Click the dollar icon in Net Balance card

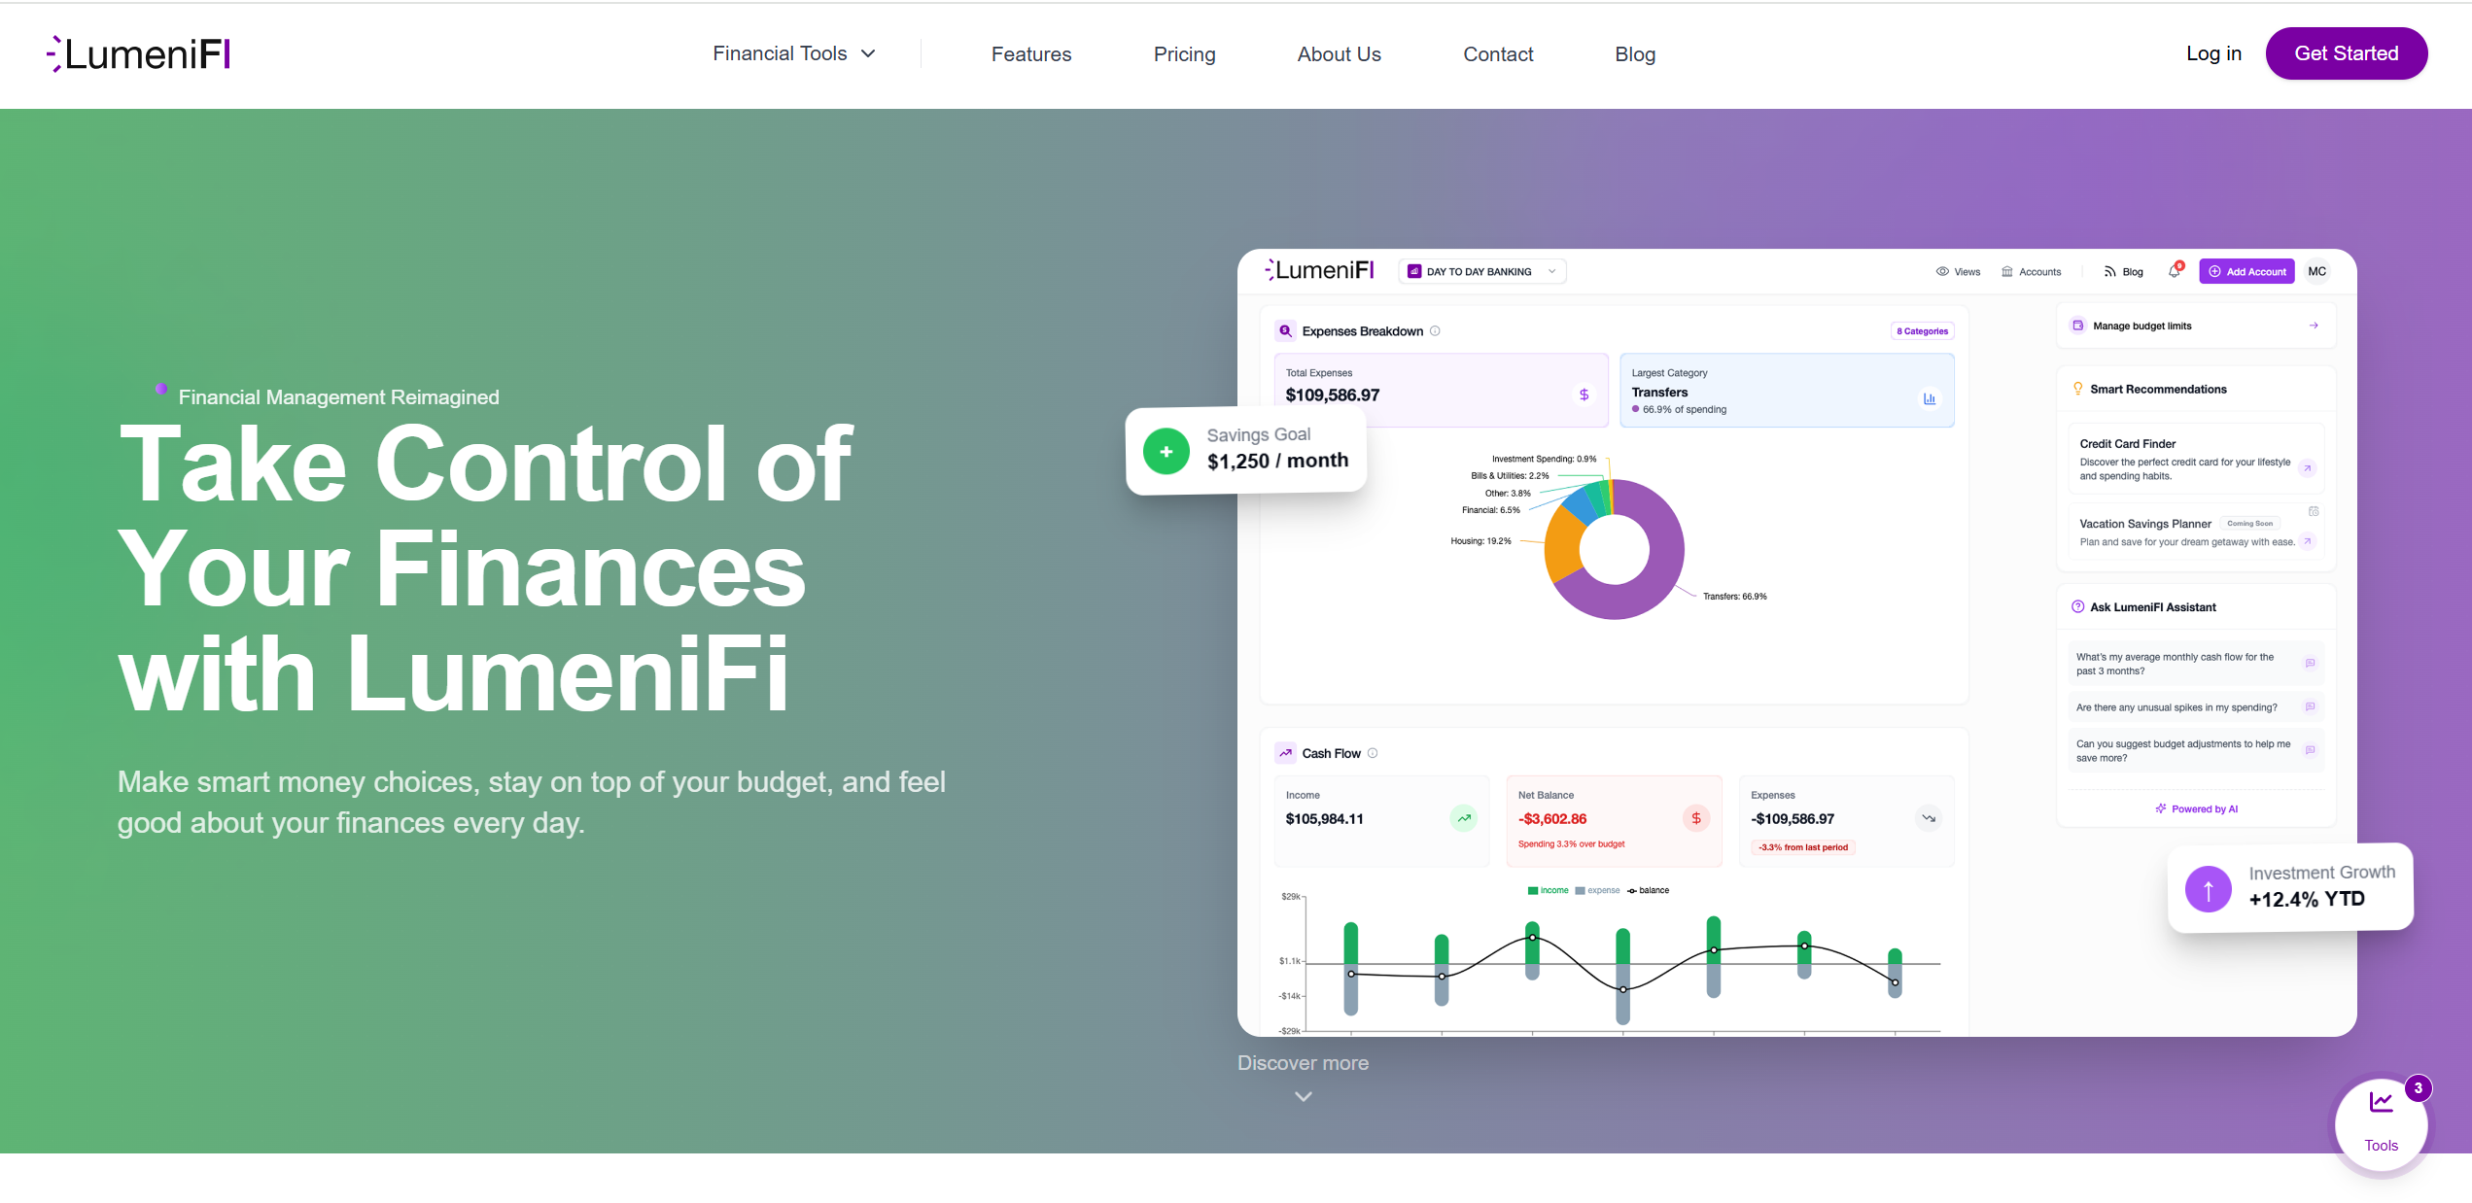tap(1695, 818)
